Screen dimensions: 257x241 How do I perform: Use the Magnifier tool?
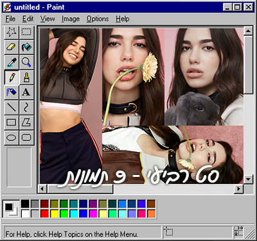pyautogui.click(x=26, y=62)
